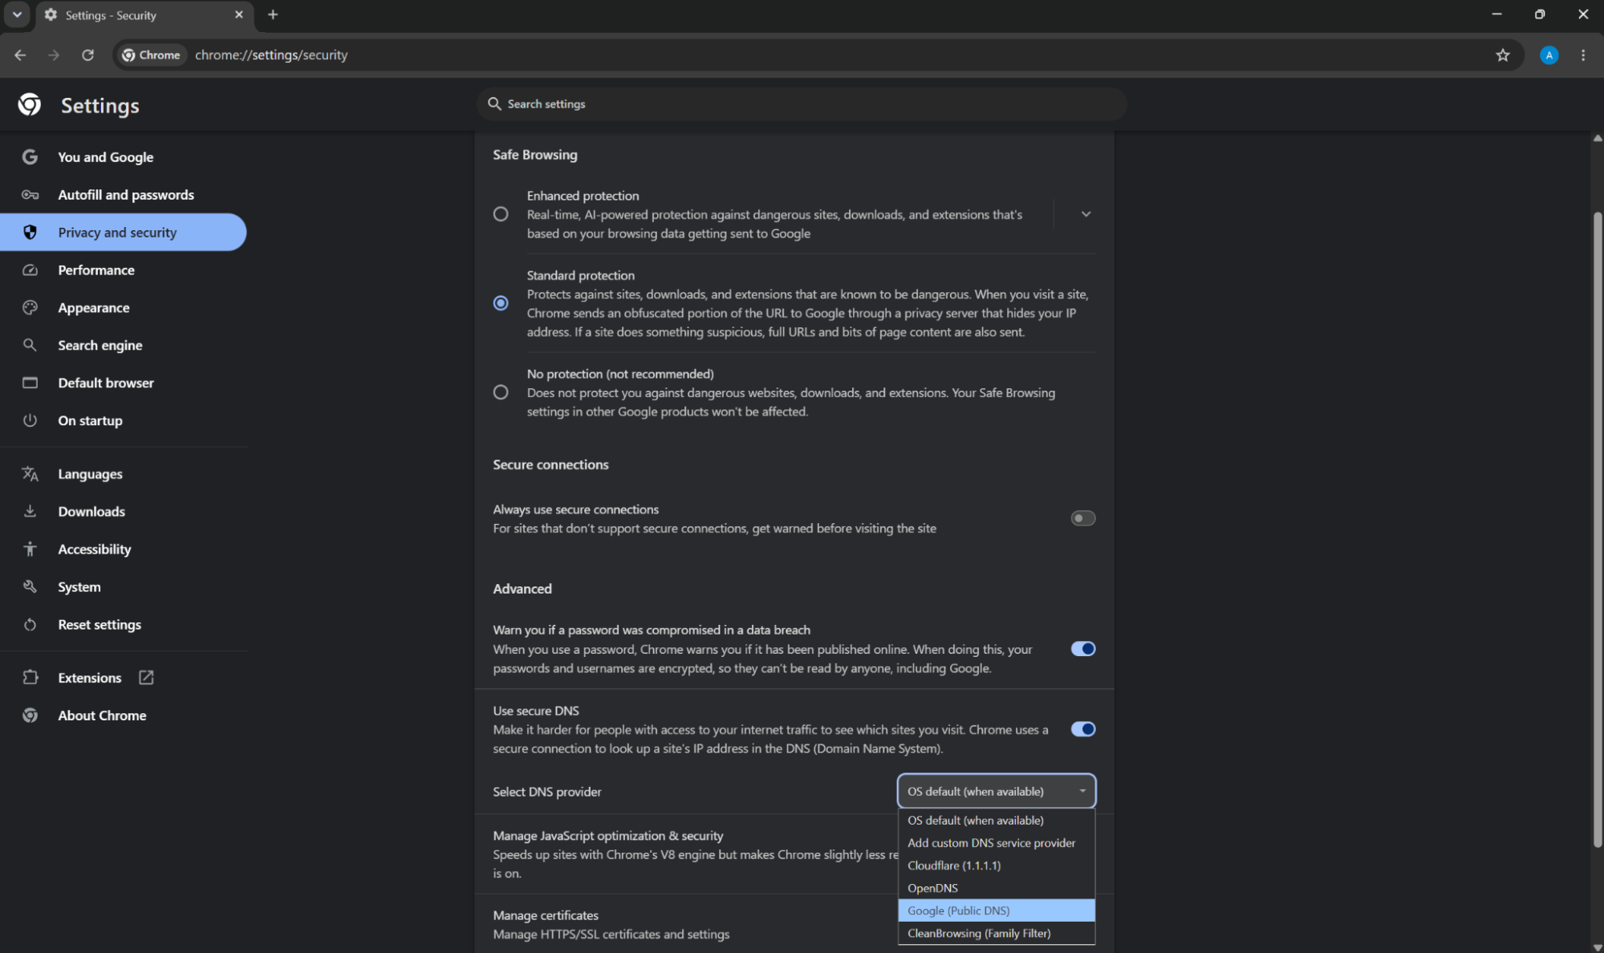Click the Languages translate icon
Screen dimensions: 1604x953
[30, 474]
